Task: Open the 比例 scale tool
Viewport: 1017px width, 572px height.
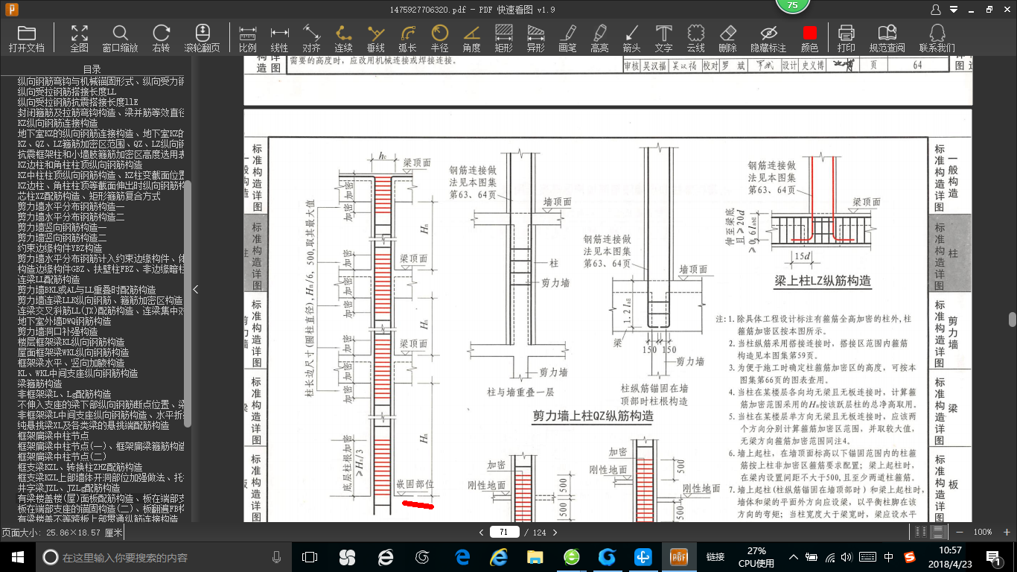Action: pos(248,38)
